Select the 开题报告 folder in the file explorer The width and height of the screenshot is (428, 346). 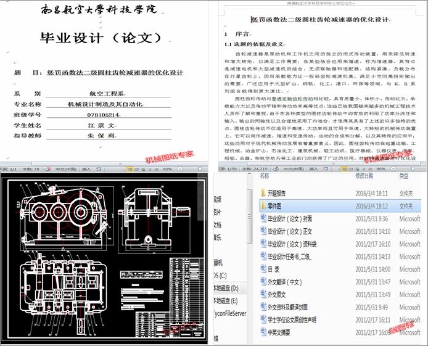pos(276,194)
